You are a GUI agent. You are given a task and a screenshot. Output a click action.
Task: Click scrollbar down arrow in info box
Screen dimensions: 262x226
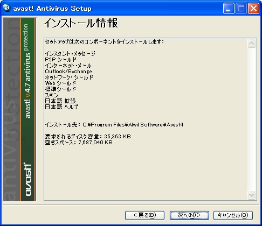pos(251,195)
